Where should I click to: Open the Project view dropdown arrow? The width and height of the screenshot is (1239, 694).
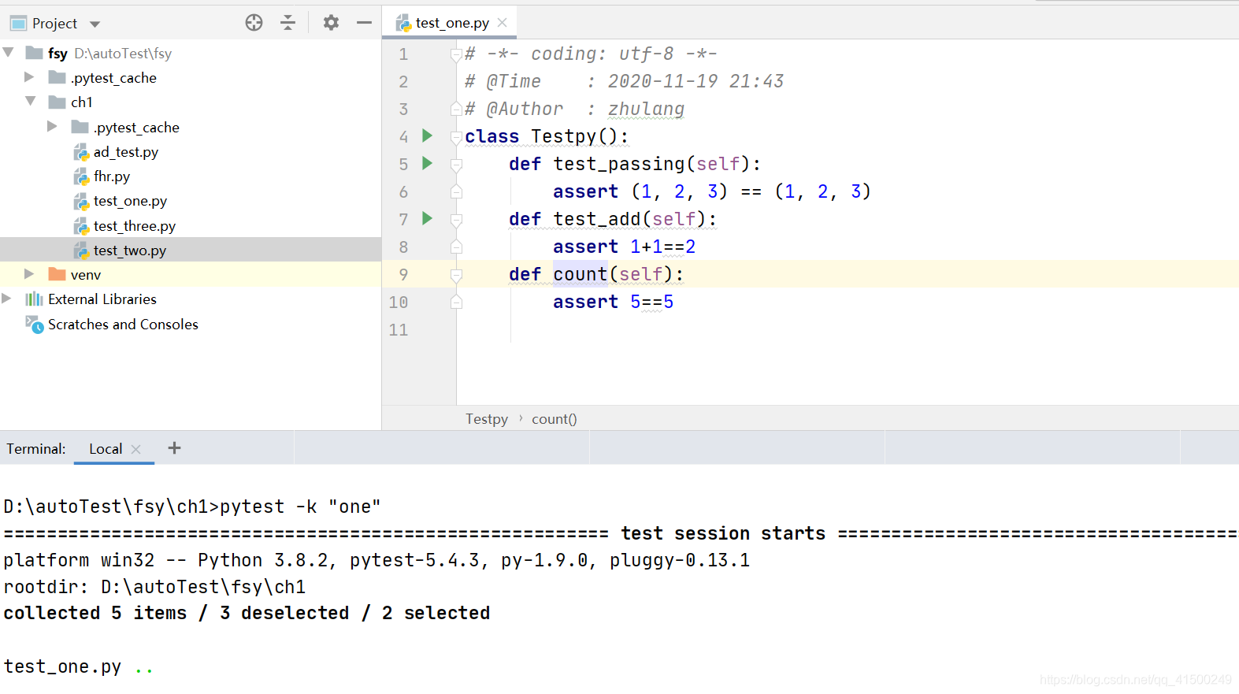click(x=95, y=24)
